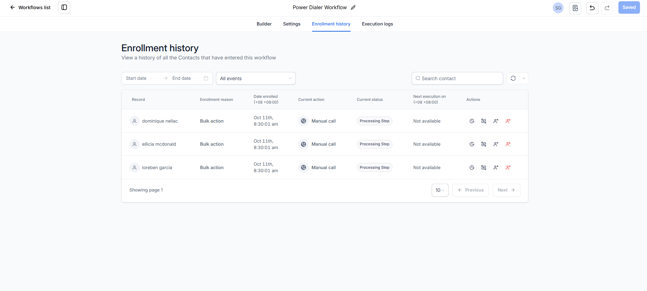Click Processing Step status for dominique nellac

point(374,121)
